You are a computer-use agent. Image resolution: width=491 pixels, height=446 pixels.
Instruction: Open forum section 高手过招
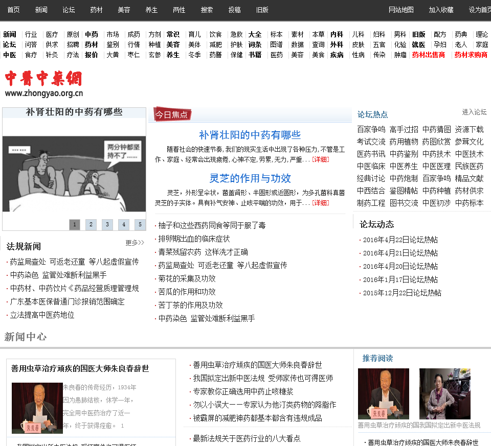pyautogui.click(x=404, y=129)
